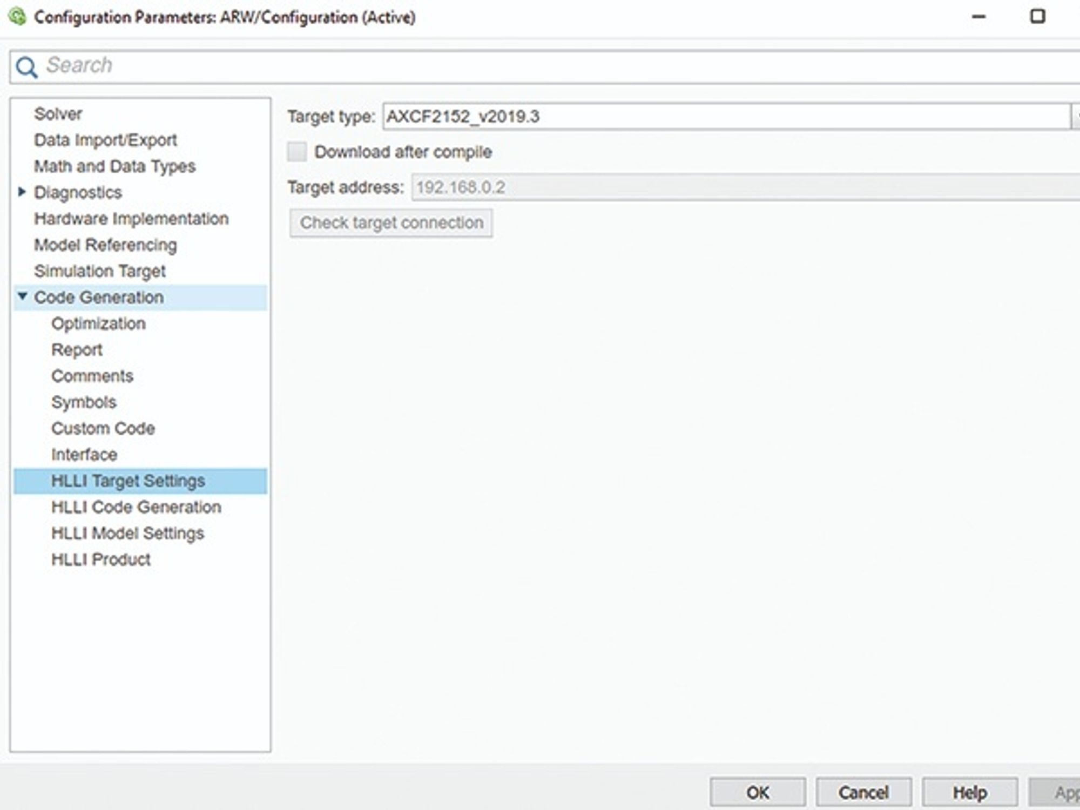The width and height of the screenshot is (1080, 810).
Task: Select HLLI Model Settings
Action: [128, 533]
